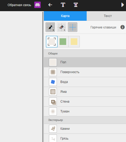Switch to the Карта tab
The height and width of the screenshot is (142, 126).
tap(65, 16)
